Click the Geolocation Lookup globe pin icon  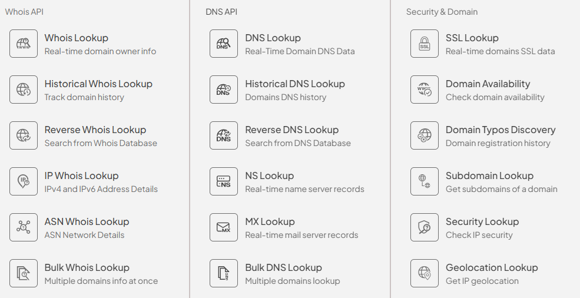pyautogui.click(x=425, y=273)
